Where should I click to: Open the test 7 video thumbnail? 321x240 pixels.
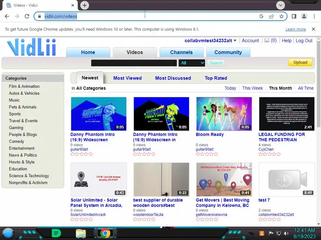click(287, 179)
